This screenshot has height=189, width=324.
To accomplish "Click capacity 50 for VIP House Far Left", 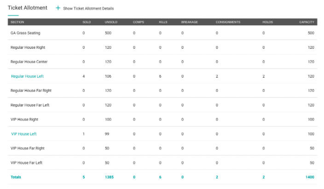I will pos(312,163).
